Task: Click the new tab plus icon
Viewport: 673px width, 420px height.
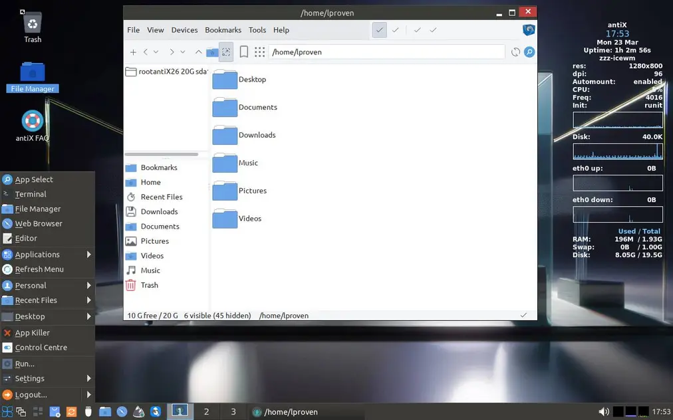Action: pyautogui.click(x=133, y=52)
